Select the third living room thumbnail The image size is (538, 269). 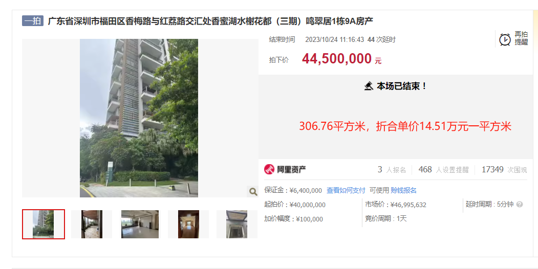pos(140,224)
